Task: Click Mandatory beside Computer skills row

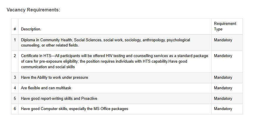Action: [223, 109]
